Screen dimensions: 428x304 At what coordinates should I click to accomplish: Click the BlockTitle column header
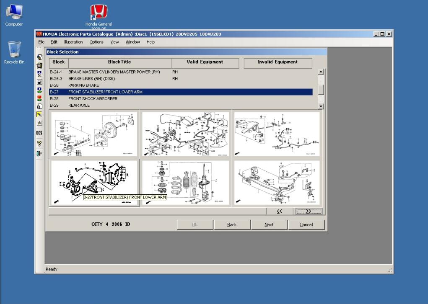click(x=119, y=63)
